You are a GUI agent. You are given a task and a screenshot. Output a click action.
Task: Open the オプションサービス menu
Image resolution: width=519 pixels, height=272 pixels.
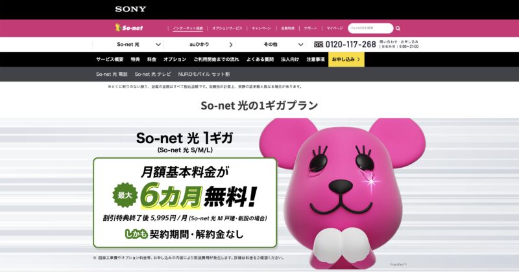tap(227, 28)
